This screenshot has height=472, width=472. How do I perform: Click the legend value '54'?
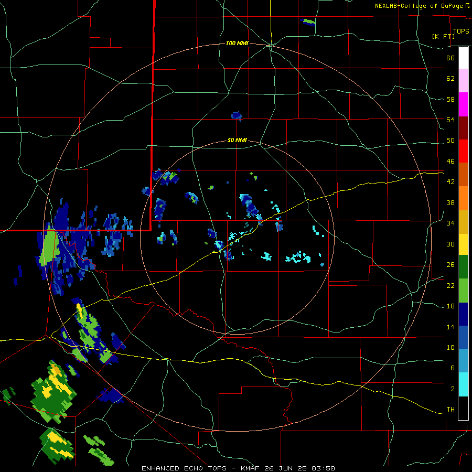(x=450, y=120)
